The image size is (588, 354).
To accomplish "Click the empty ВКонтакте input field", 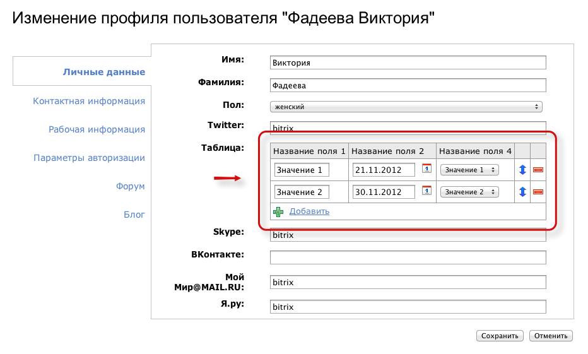I will [408, 257].
